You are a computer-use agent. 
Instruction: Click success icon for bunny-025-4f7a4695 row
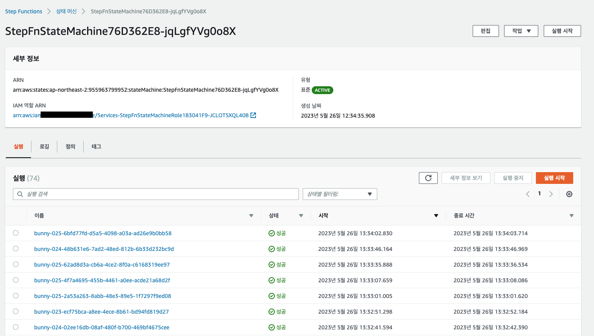click(271, 280)
